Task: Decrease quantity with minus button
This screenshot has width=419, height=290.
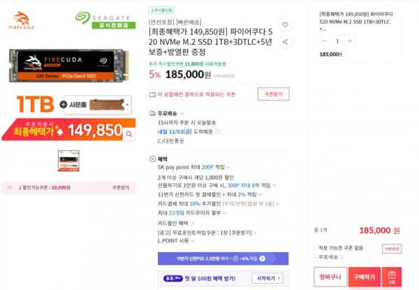Action: tap(325, 41)
